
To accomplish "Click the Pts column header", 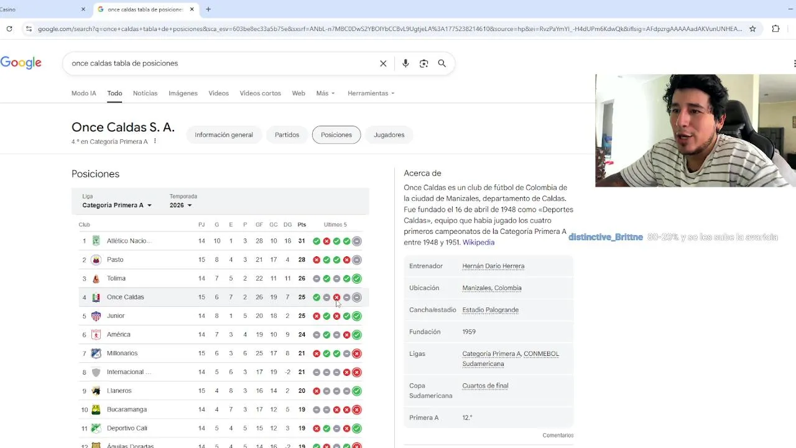I will [x=302, y=225].
